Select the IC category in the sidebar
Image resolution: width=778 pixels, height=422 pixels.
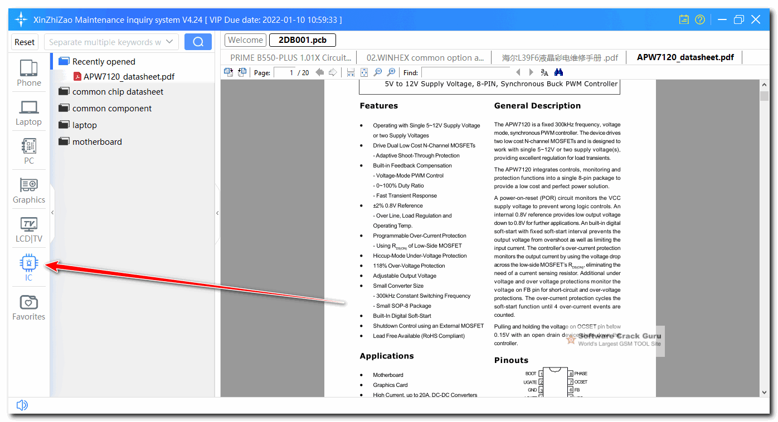click(28, 266)
